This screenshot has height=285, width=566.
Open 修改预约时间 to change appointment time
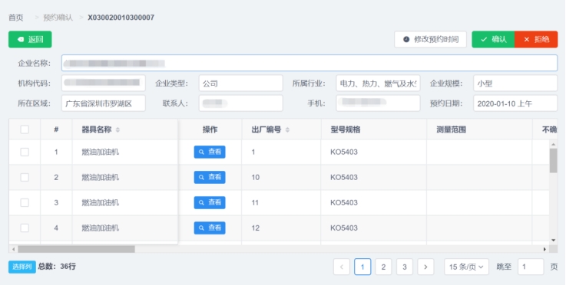pos(430,39)
